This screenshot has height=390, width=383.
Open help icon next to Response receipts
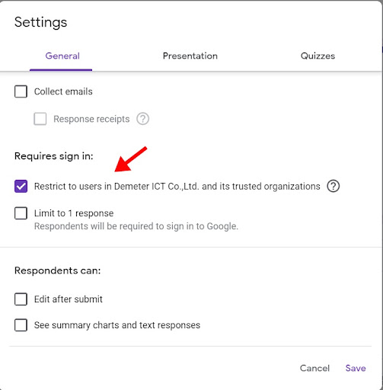pos(142,119)
